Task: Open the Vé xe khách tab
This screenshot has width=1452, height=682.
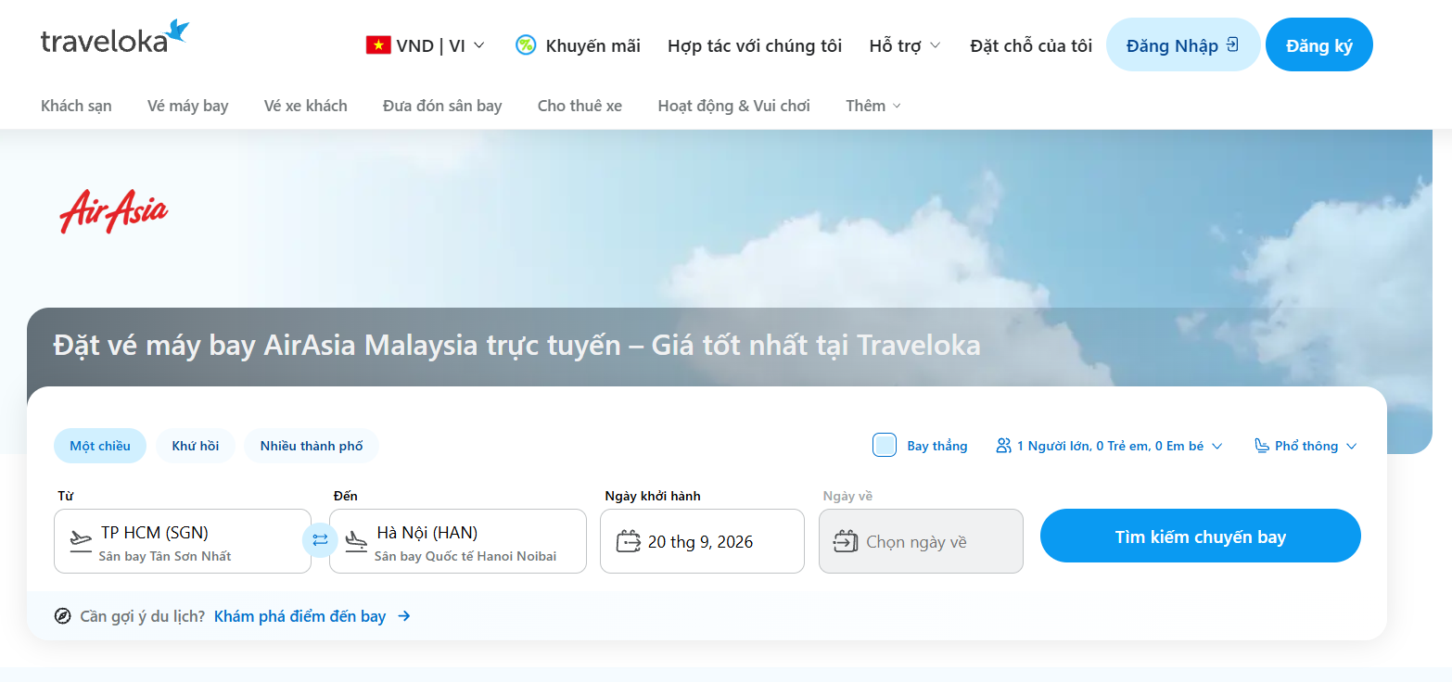Action: tap(305, 106)
